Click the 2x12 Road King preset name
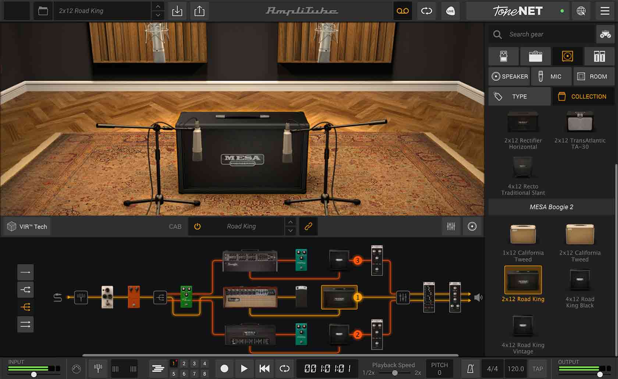Viewport: 618px width, 379px height. pos(81,11)
